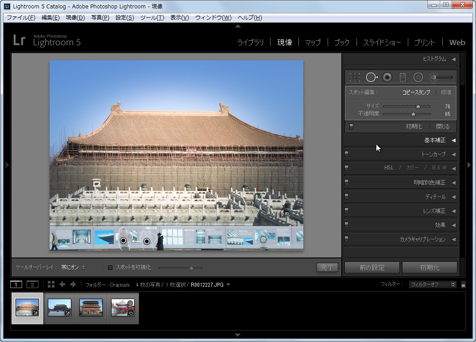The height and width of the screenshot is (342, 476).
Task: Select the Graduated Filter tool
Action: (x=402, y=77)
